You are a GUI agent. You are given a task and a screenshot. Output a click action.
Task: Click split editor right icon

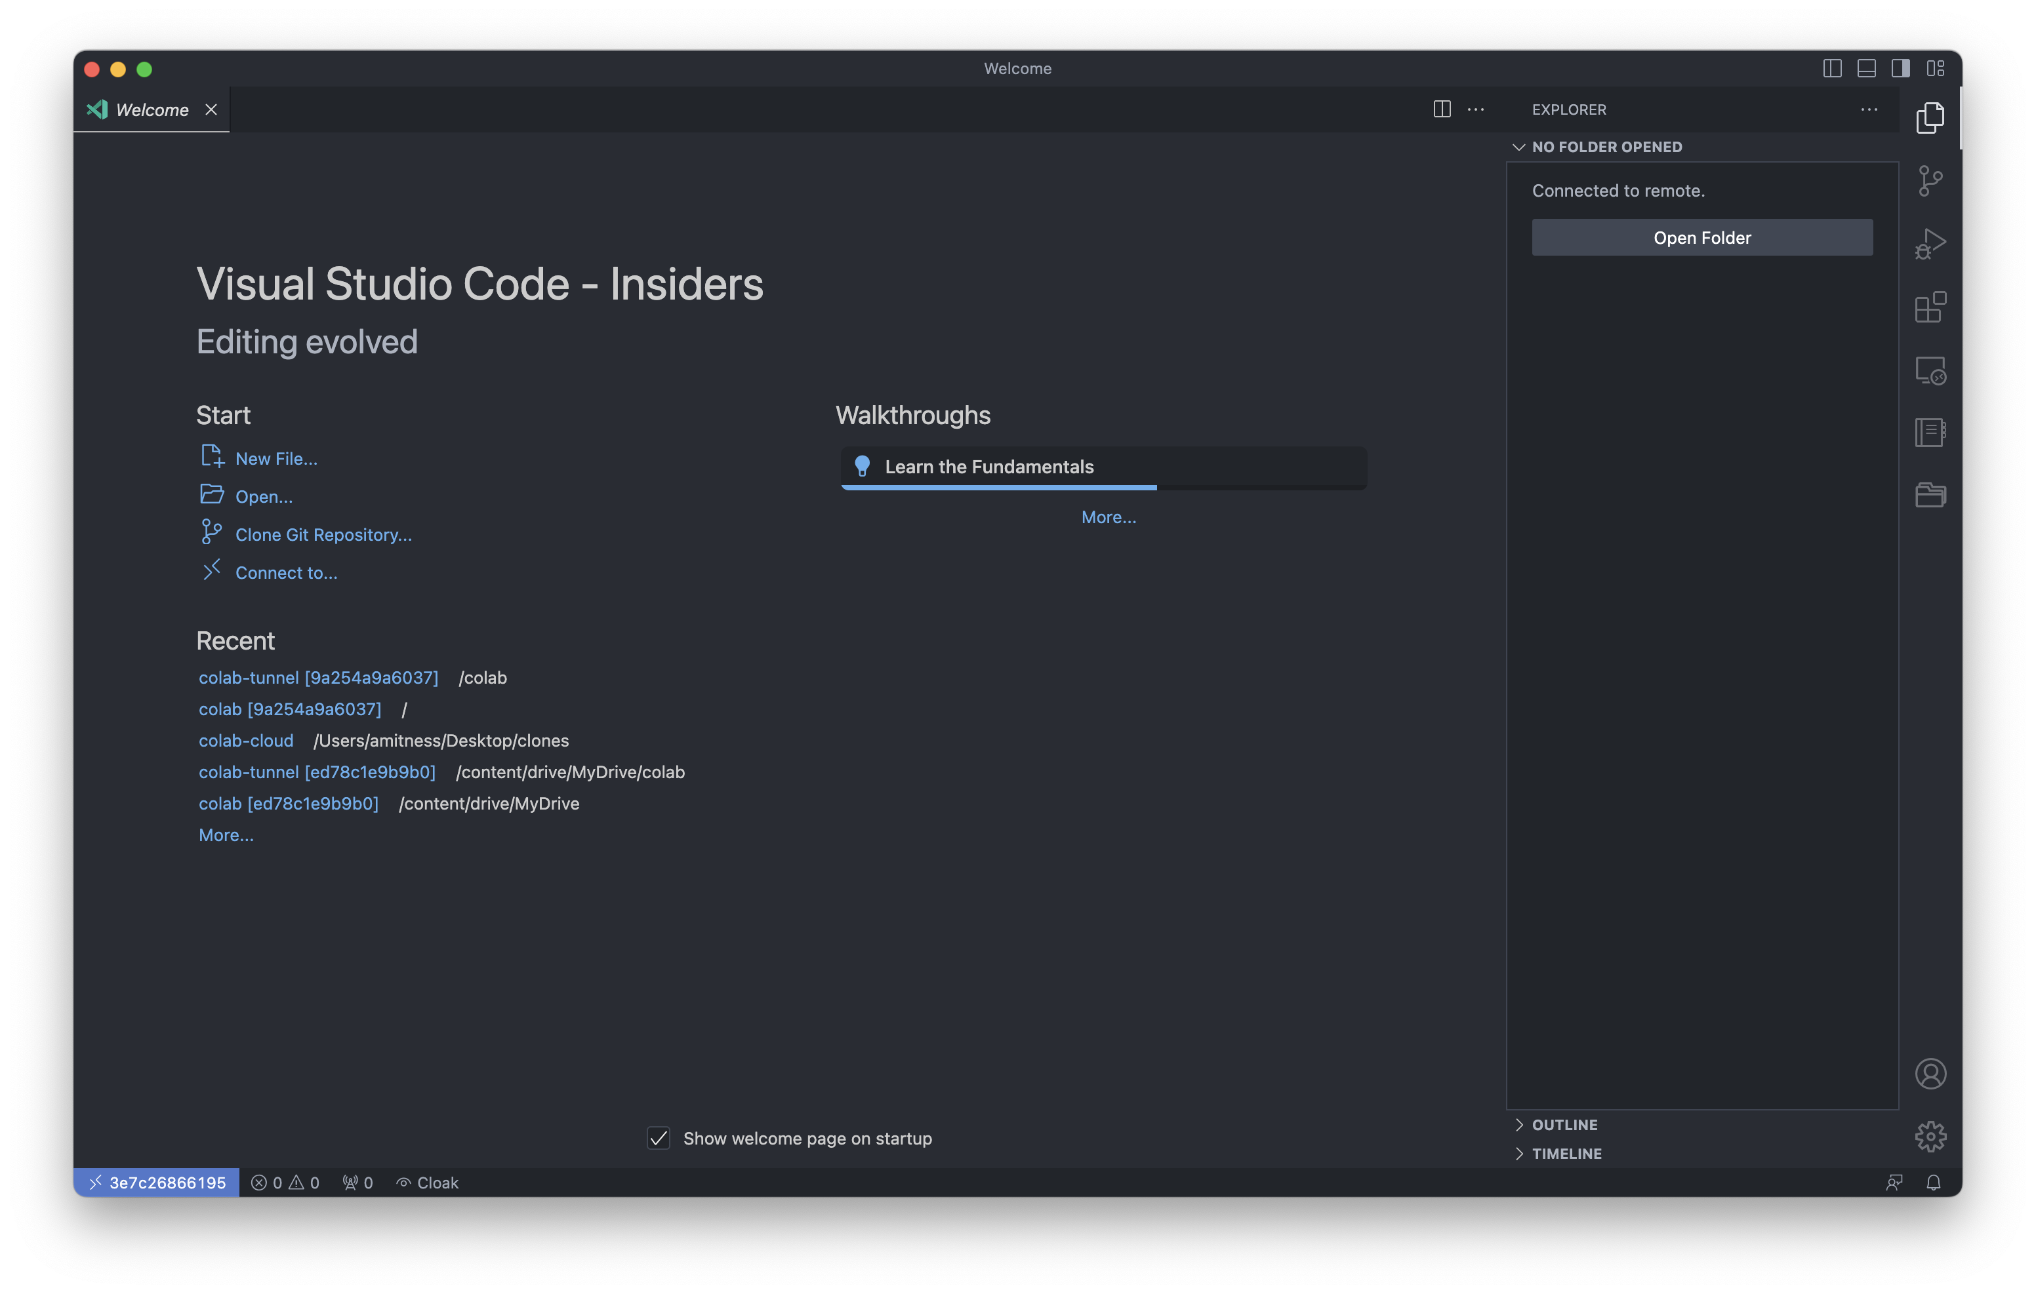tap(1442, 109)
